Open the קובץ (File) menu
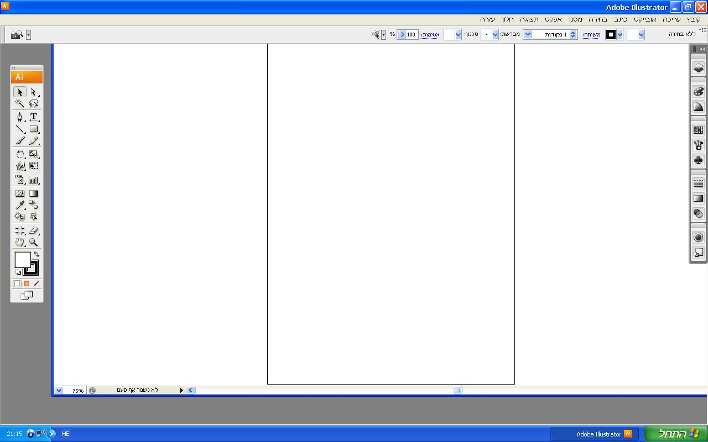Viewport: 708px width, 442px height. click(x=694, y=19)
